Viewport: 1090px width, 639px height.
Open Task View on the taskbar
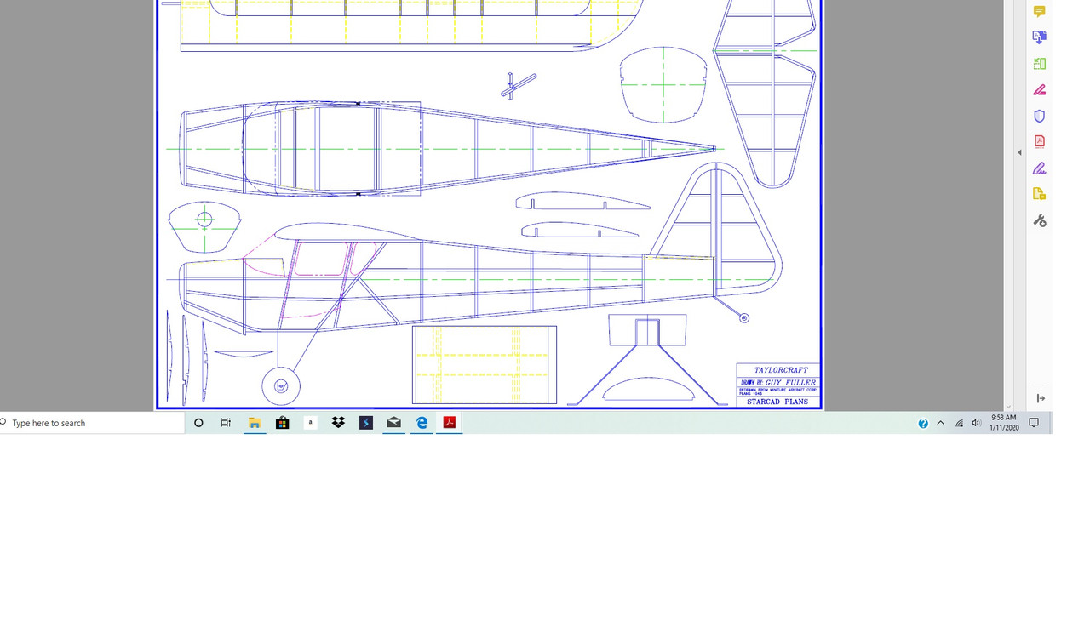(226, 423)
